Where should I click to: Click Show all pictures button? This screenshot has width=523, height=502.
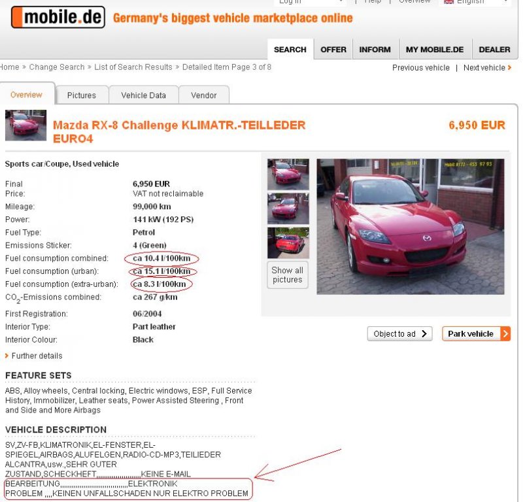288,275
